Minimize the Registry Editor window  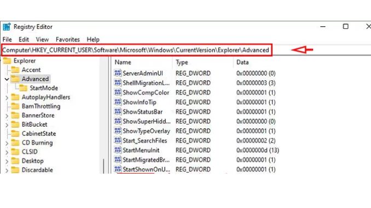coord(323,27)
